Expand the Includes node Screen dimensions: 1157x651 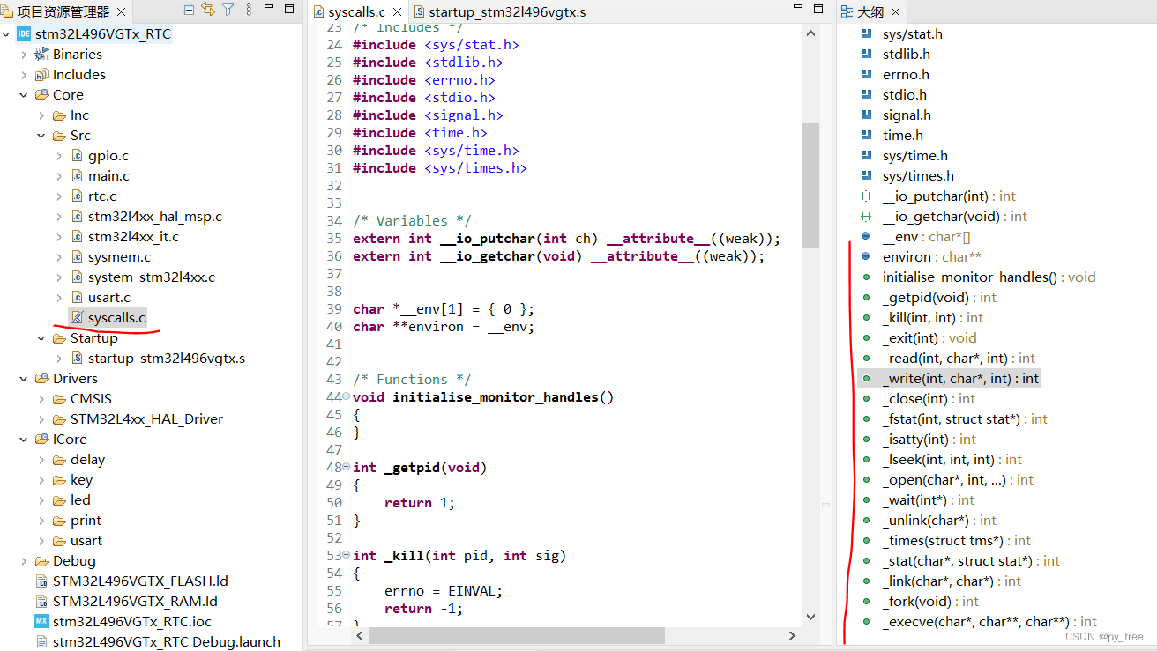coord(24,75)
